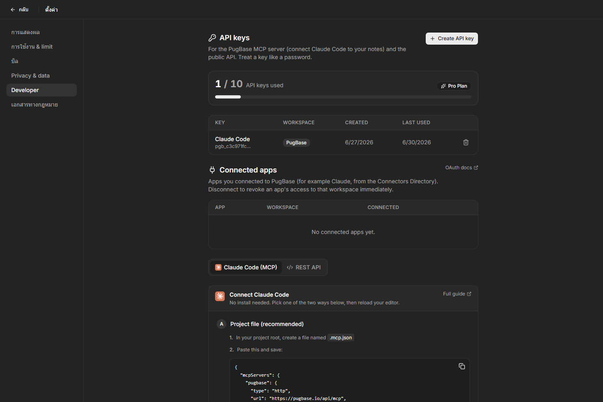Click 'No connected apps yet.' message
The width and height of the screenshot is (603, 402).
click(x=343, y=232)
